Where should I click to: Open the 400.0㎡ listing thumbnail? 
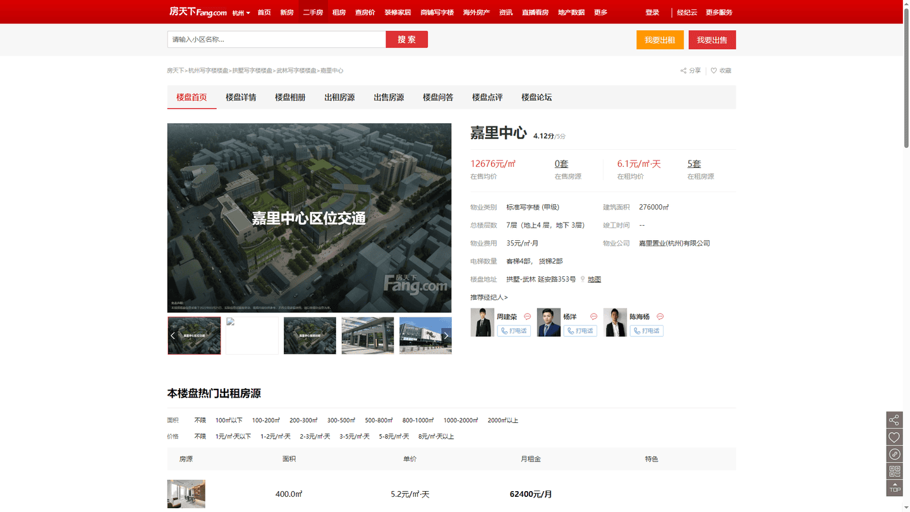[186, 494]
